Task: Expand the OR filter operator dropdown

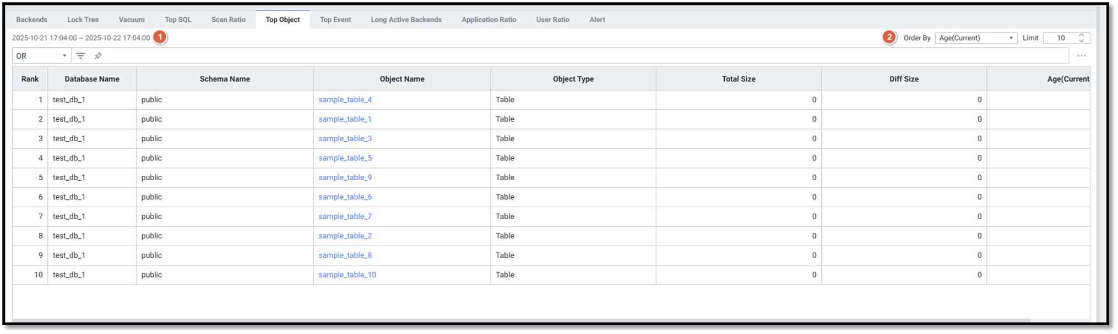Action: point(41,55)
